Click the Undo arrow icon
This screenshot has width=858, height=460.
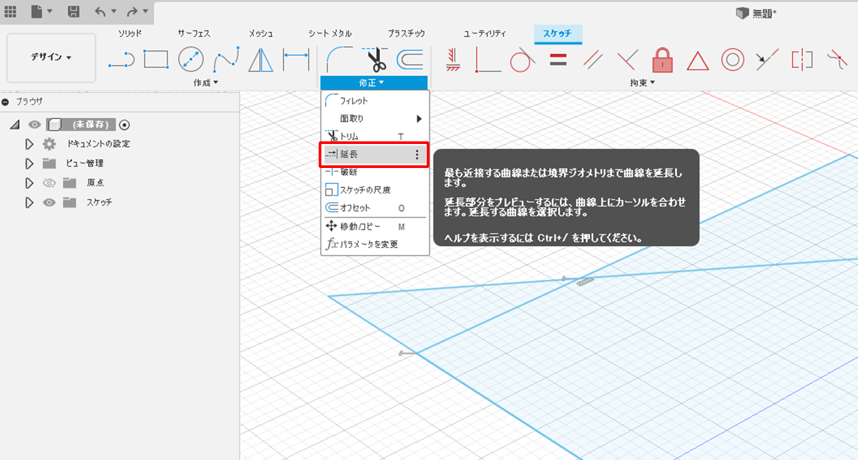(x=100, y=11)
